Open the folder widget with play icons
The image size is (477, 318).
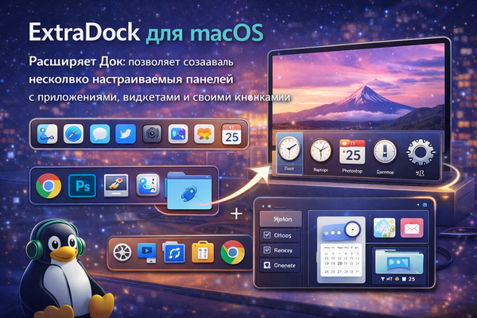[x=399, y=262]
